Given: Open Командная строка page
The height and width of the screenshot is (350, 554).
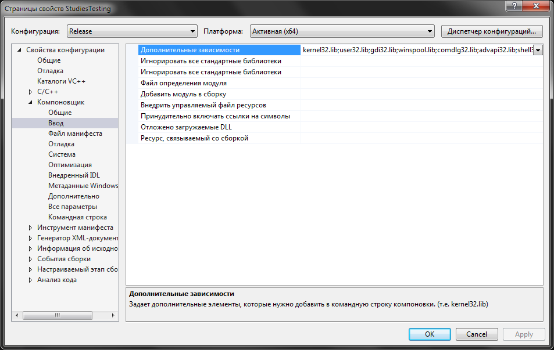Looking at the screenshot, I should click(77, 217).
